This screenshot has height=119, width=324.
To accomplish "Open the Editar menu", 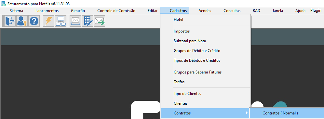I will [x=153, y=11].
